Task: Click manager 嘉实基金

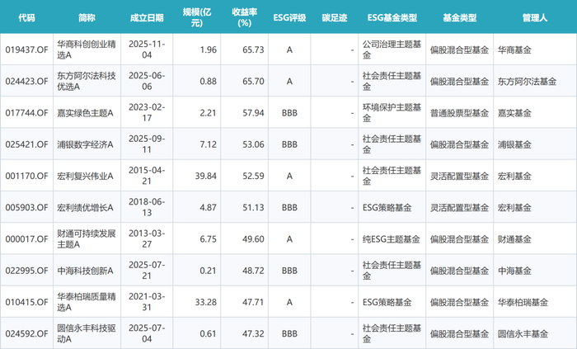Action: pyautogui.click(x=514, y=113)
